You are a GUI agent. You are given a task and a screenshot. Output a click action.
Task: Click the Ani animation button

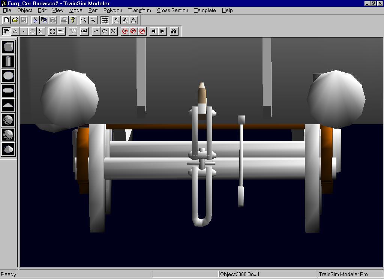[x=84, y=31]
